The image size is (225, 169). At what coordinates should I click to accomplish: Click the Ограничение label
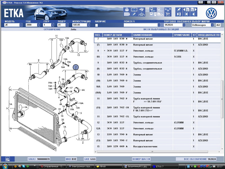(x=52, y=30)
